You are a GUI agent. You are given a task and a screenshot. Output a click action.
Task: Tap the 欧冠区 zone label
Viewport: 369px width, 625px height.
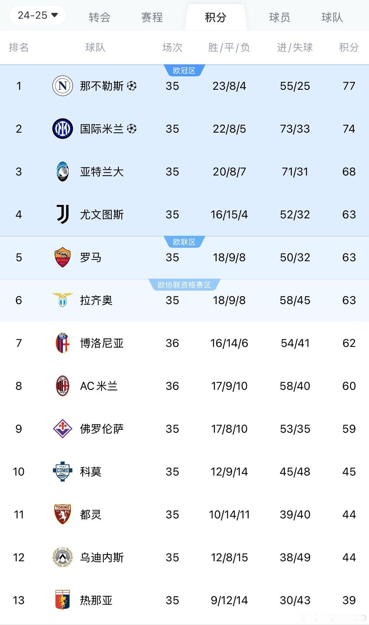(184, 70)
